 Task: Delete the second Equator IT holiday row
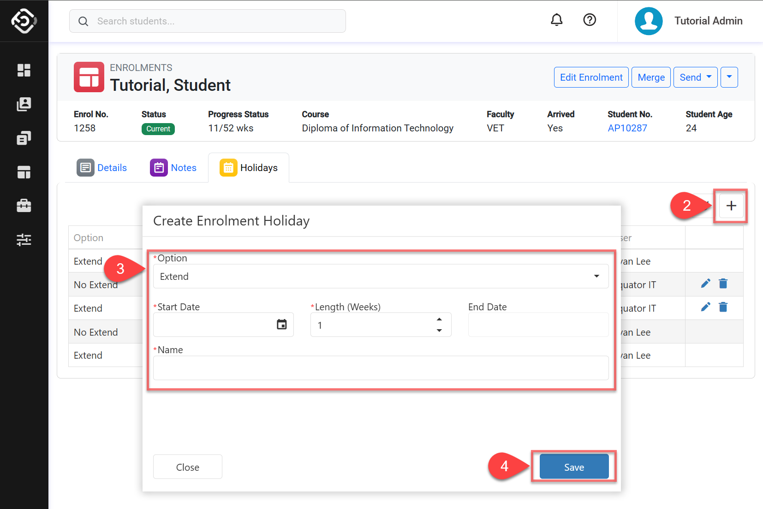click(723, 307)
